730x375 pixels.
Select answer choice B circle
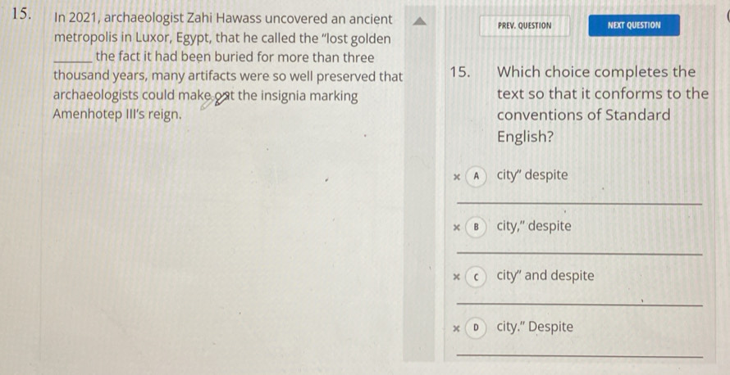(x=477, y=226)
